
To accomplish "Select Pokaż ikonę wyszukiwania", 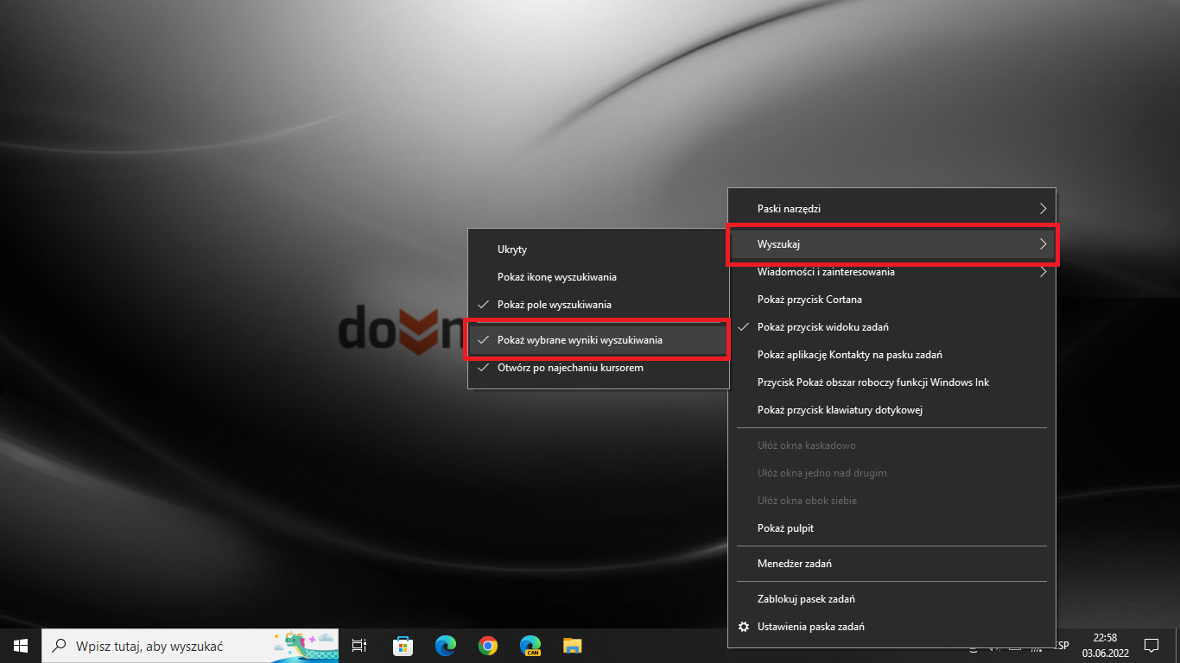I will (598, 277).
